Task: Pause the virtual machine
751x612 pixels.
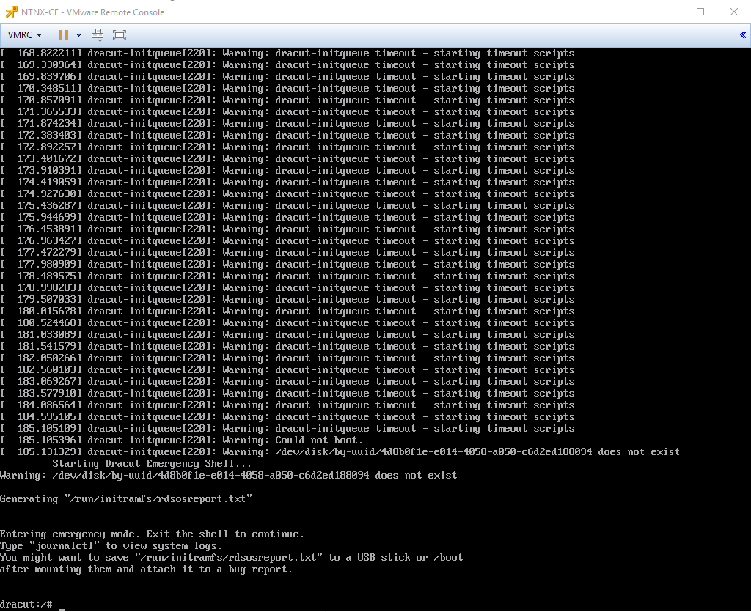Action: tap(63, 35)
